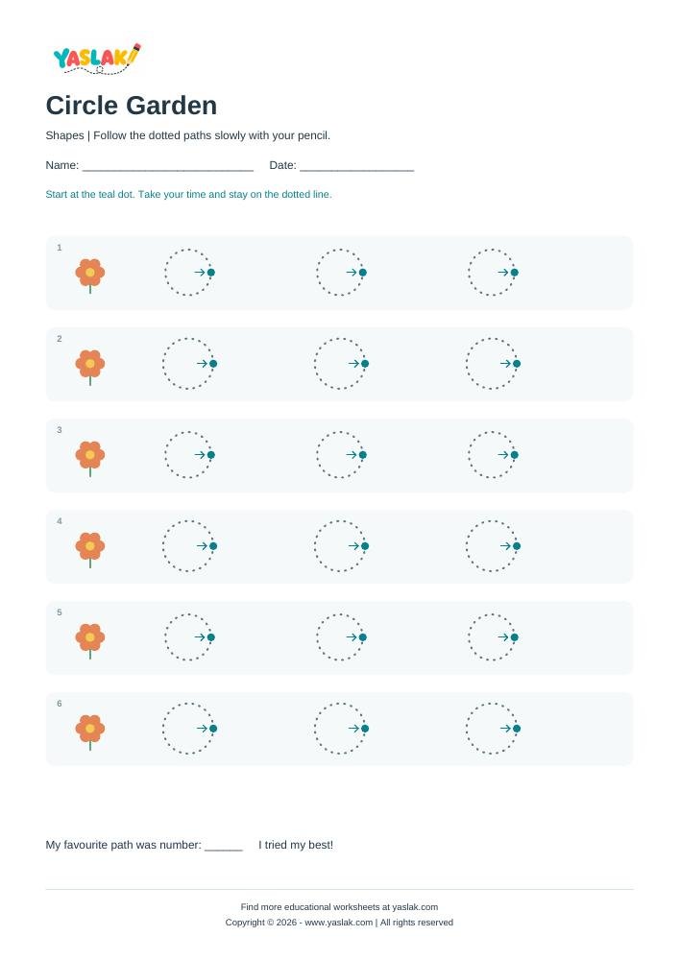
Task: Click the favourite path number blank
Action: point(224,846)
